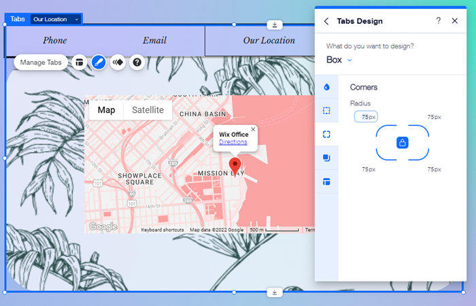Open the Animation icon in floating toolbar
The image size is (476, 306).
pyautogui.click(x=118, y=63)
